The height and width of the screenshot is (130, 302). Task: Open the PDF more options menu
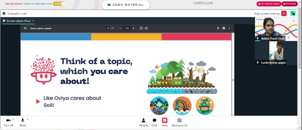(229, 28)
